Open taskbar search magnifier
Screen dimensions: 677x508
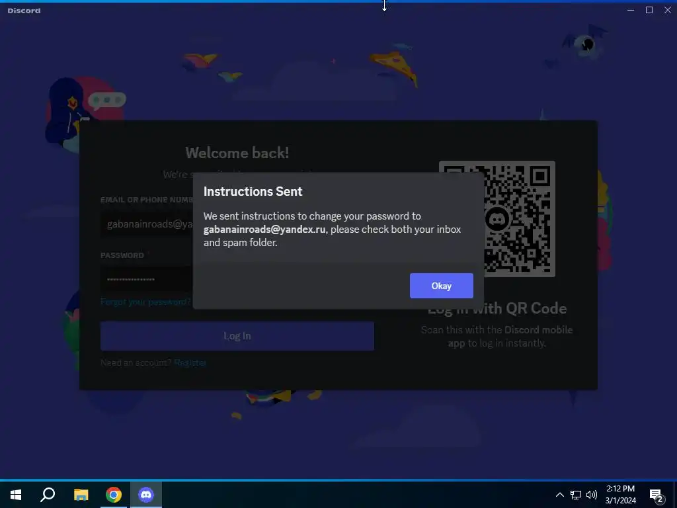(x=48, y=495)
